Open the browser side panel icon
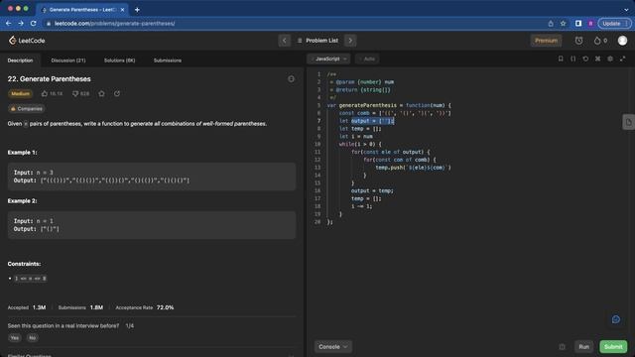 [578, 24]
